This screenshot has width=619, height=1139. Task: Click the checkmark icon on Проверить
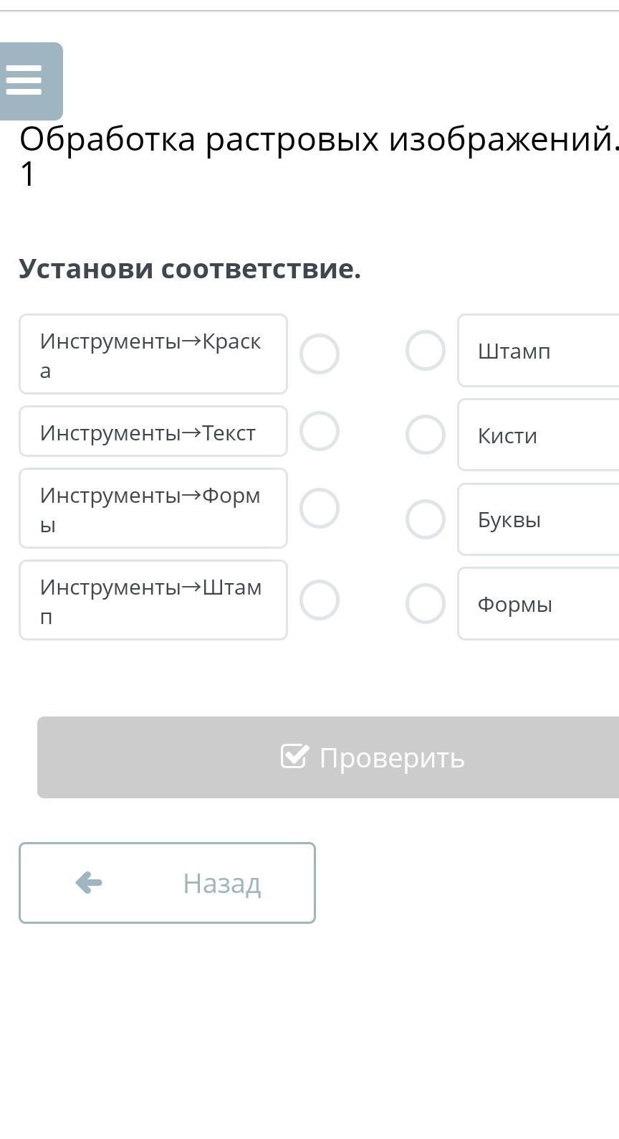point(294,756)
